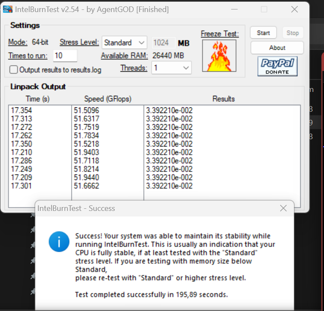Click the Mode label link
Screen dimensions: 324x311
tap(18, 42)
